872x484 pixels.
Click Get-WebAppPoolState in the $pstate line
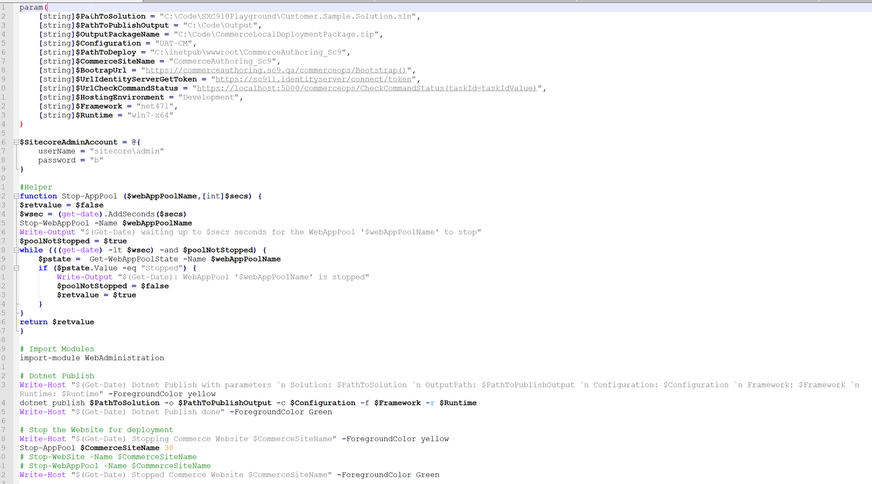pos(134,259)
